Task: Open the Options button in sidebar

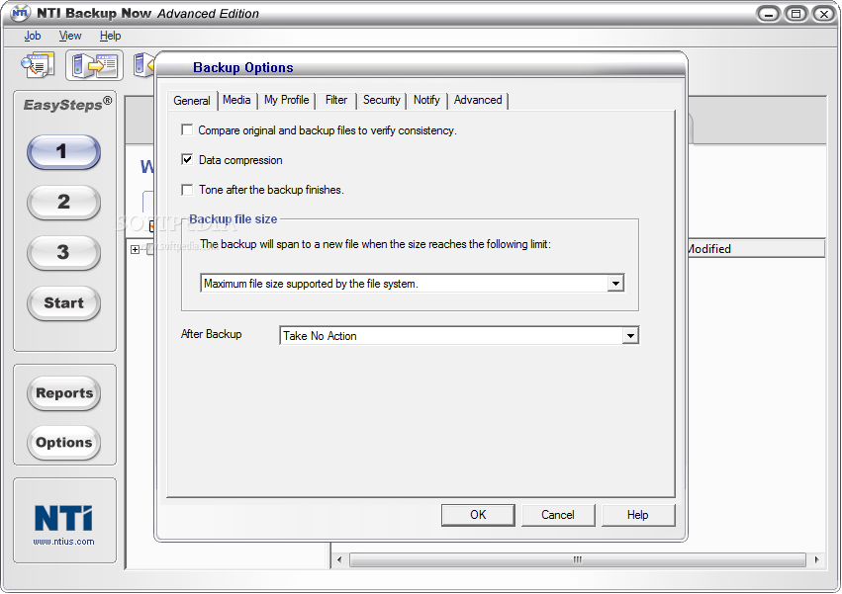Action: coord(64,443)
